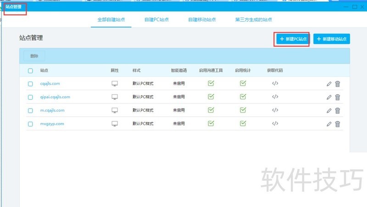The image size is (367, 207).
Task: Edit the cqajls.com site with pencil icon
Action: [329, 84]
